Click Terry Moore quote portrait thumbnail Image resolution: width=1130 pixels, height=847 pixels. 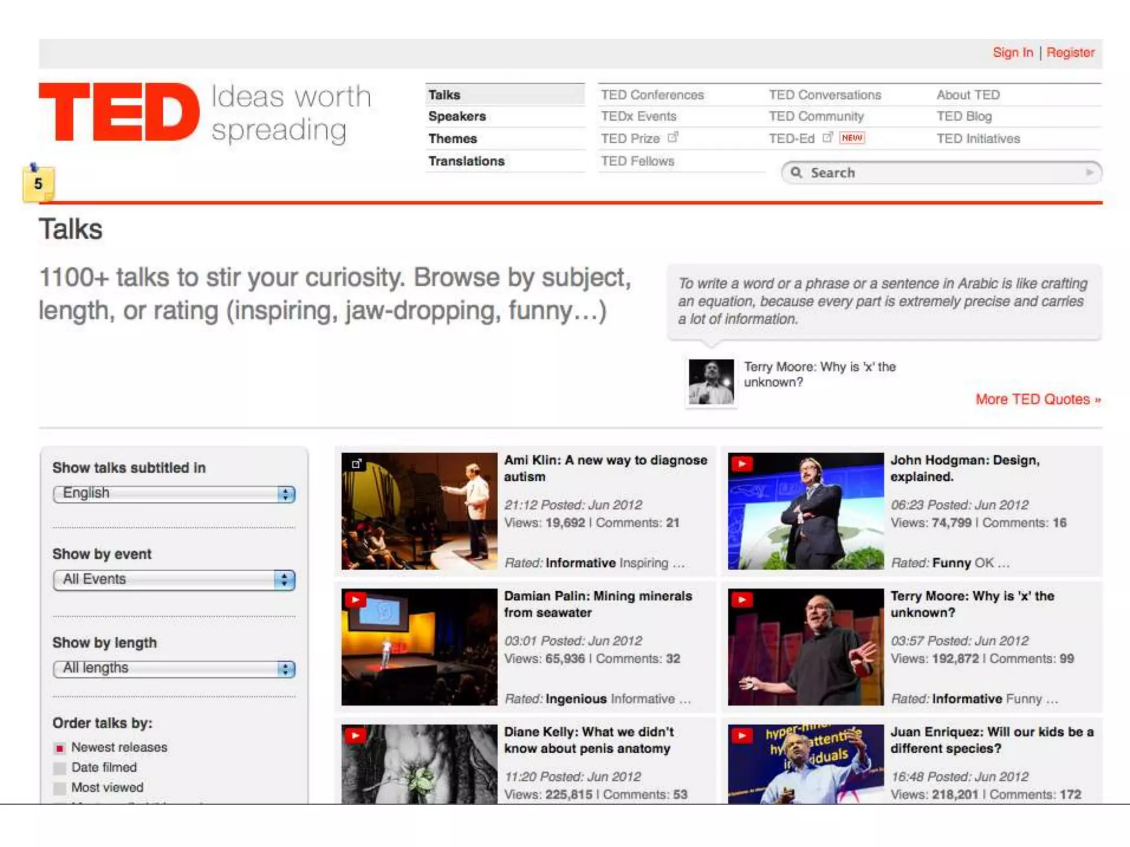pos(711,382)
